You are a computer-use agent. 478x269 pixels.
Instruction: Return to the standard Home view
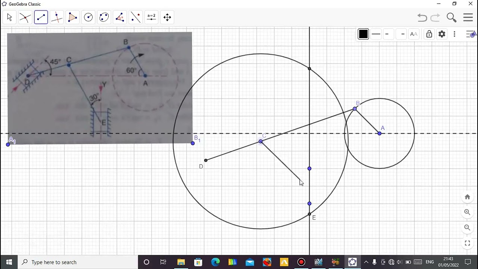click(467, 197)
